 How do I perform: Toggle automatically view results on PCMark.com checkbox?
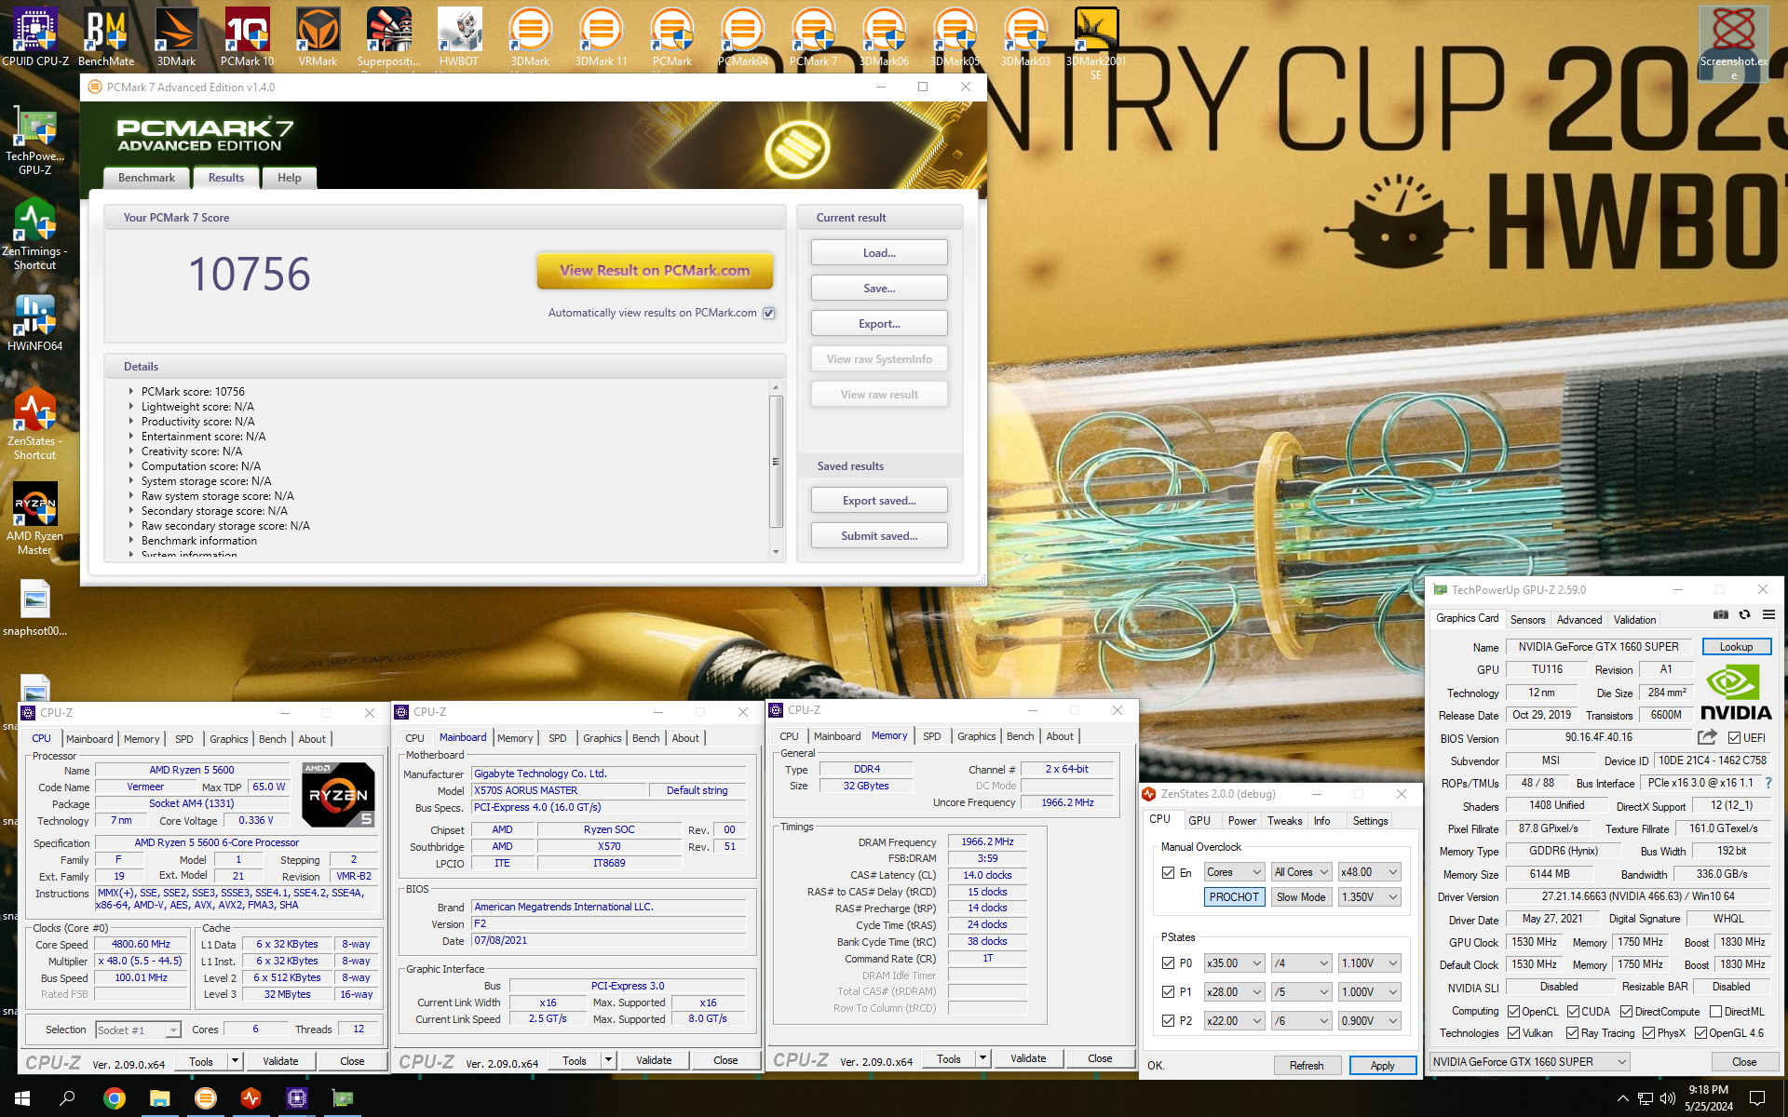point(769,313)
